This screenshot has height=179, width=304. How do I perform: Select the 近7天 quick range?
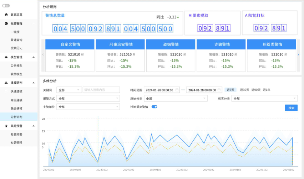[x=230, y=90]
